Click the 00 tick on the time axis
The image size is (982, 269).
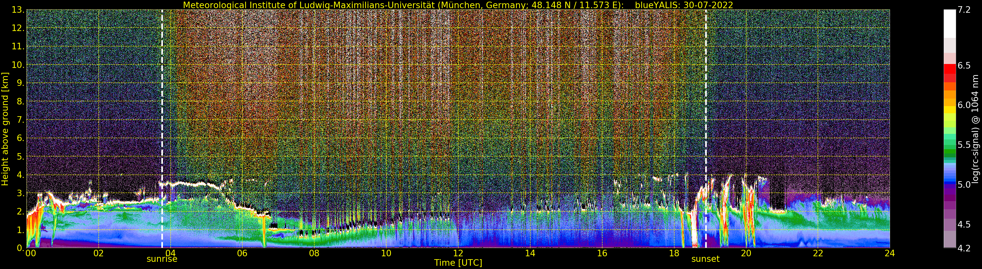click(x=30, y=253)
